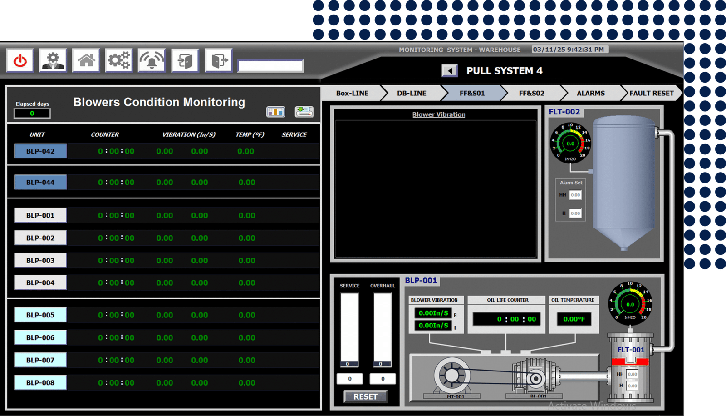Click the SERVICE level bar

click(x=349, y=329)
